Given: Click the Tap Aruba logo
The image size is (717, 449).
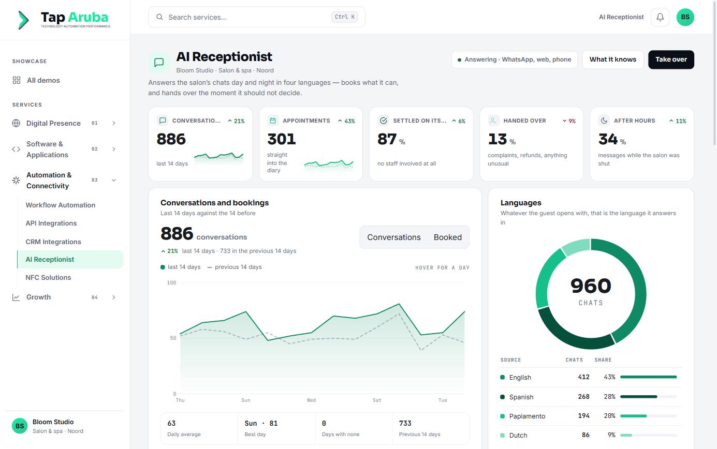Looking at the screenshot, I should coord(64,20).
